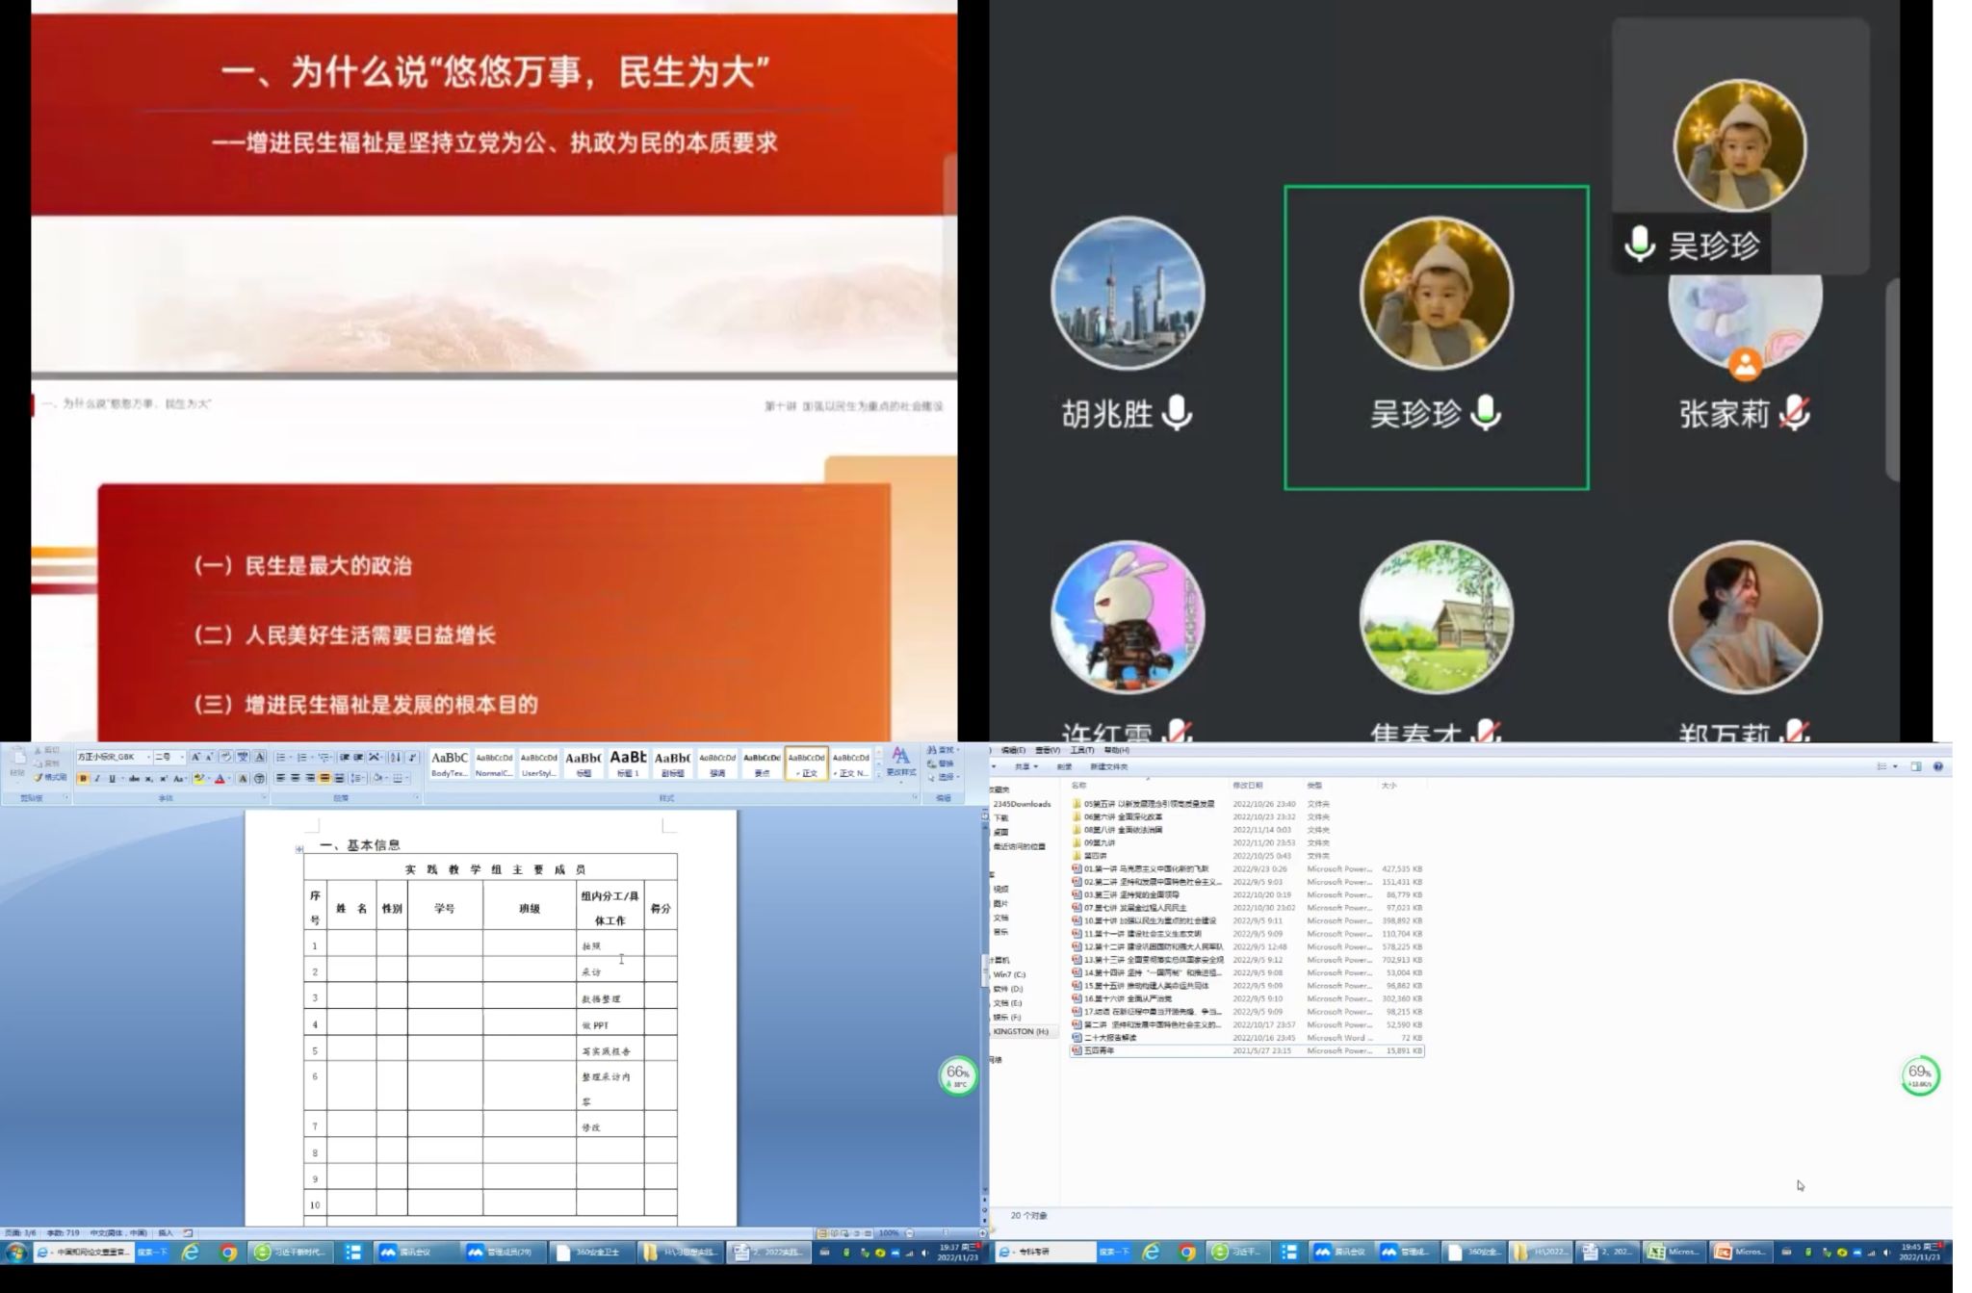
Task: Click the 新建文件夹 button
Action: point(1108,767)
